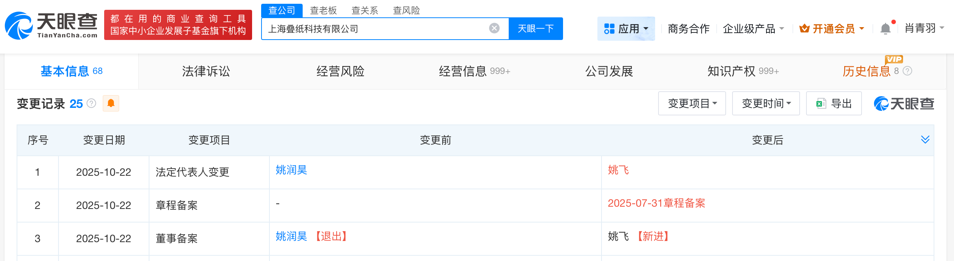Click the 导出 Excel export button
Viewport: 954px width, 261px height.
click(x=834, y=103)
